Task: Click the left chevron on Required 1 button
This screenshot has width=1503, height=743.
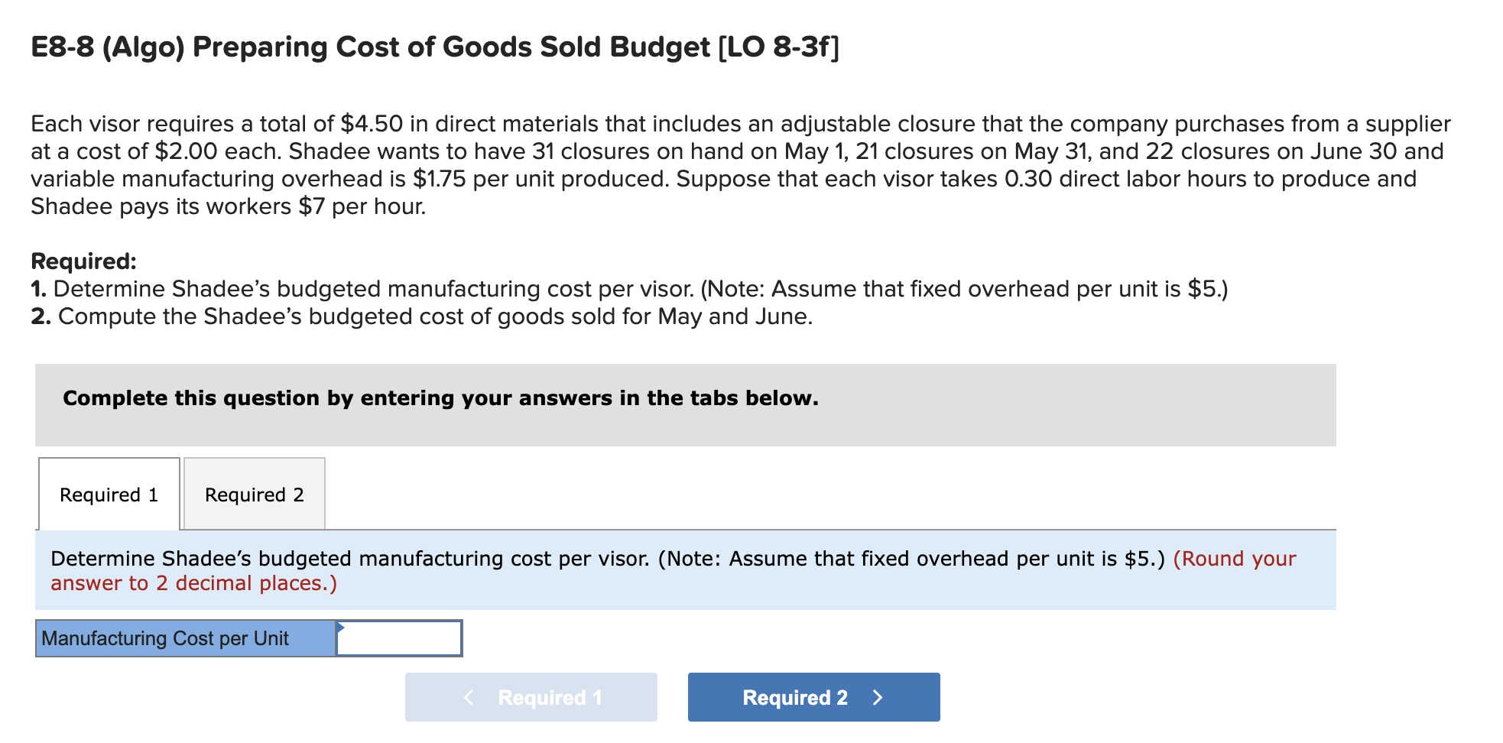Action: [467, 696]
